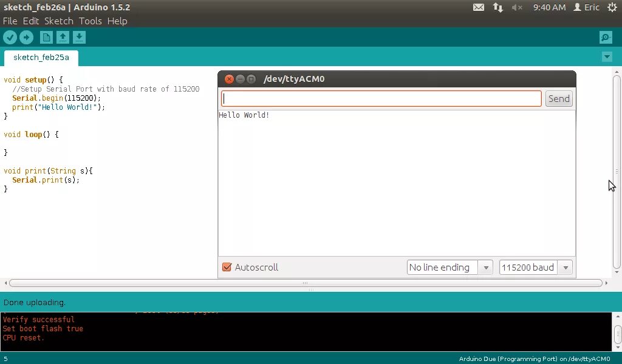The width and height of the screenshot is (622, 364).
Task: Open Serial Monitor magnifier icon
Action: [x=606, y=38]
